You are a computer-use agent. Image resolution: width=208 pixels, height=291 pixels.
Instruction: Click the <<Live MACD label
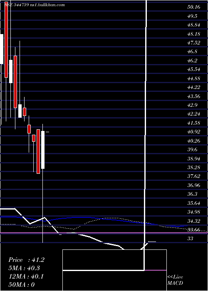click(175, 280)
